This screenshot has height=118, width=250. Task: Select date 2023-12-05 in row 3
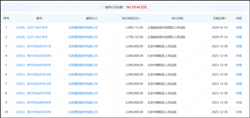click(220, 46)
